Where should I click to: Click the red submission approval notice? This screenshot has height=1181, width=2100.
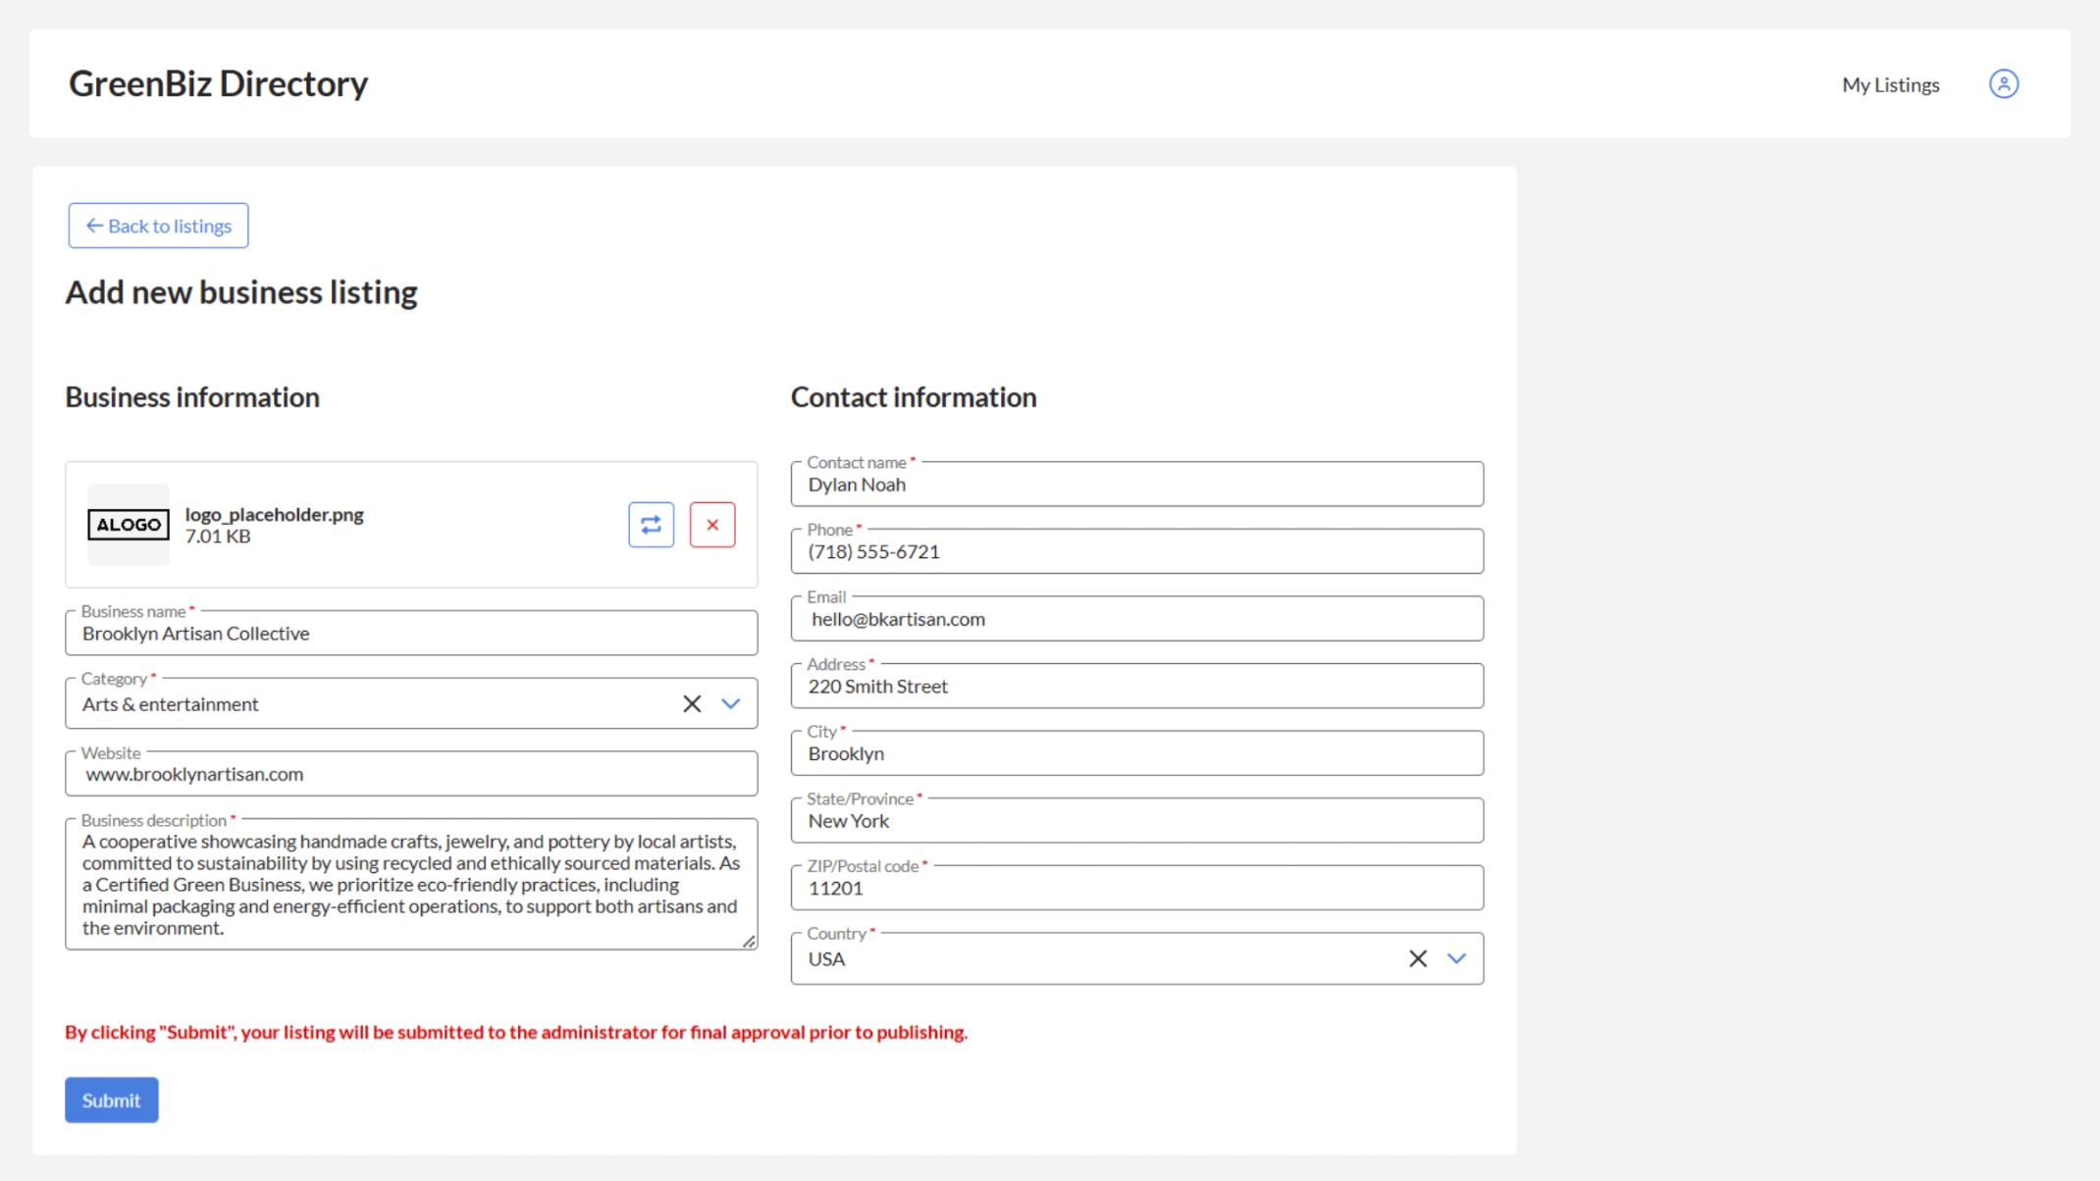pyautogui.click(x=516, y=1032)
